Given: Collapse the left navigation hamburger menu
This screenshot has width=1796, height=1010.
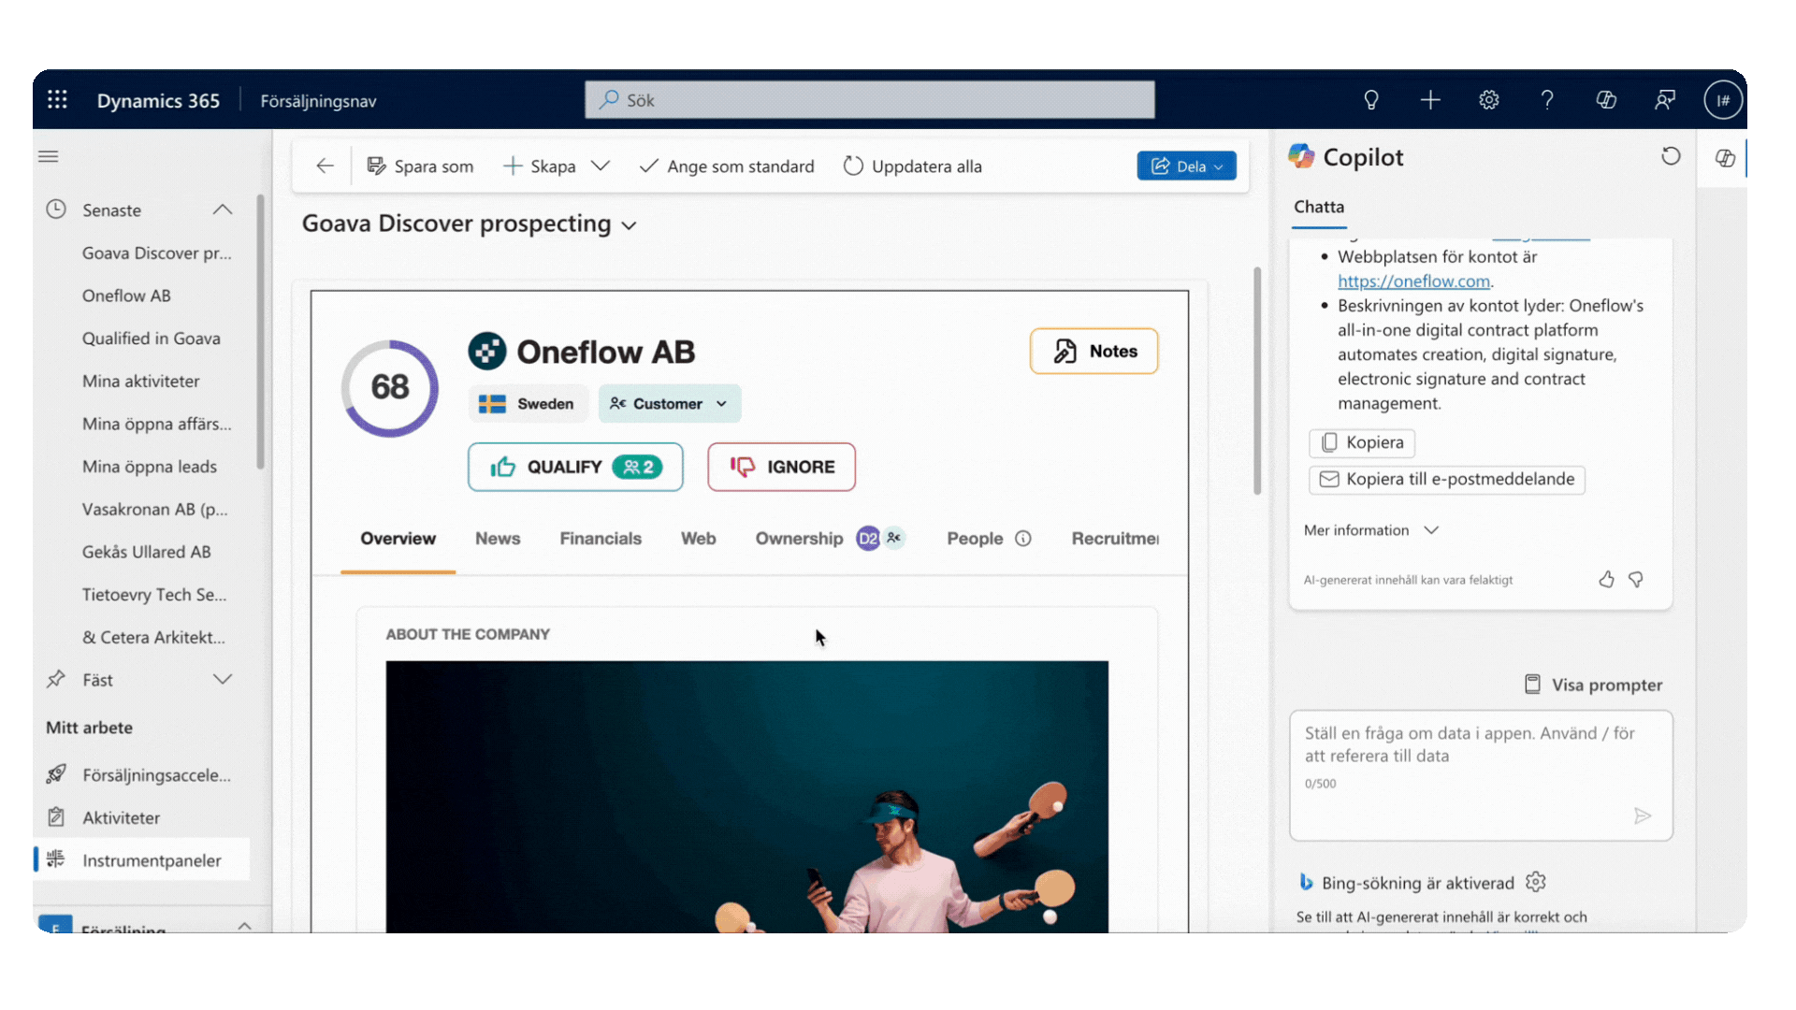Looking at the screenshot, I should pos(49,156).
